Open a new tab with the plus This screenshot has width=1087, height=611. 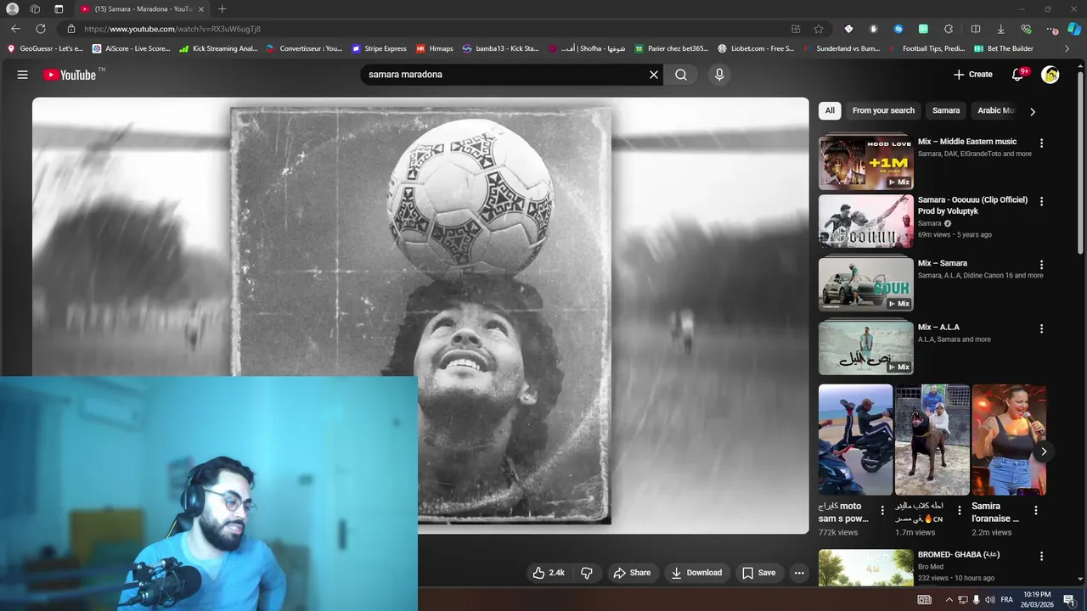tap(222, 9)
